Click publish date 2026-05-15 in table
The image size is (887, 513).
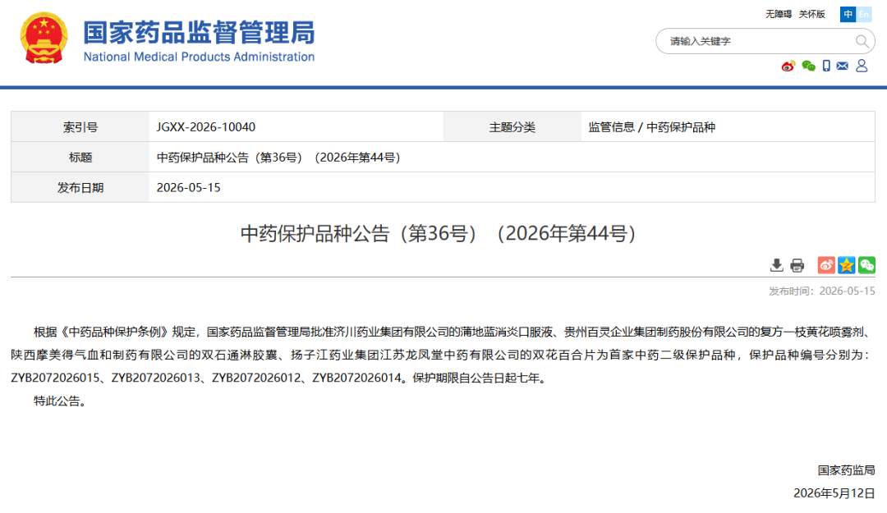[188, 188]
